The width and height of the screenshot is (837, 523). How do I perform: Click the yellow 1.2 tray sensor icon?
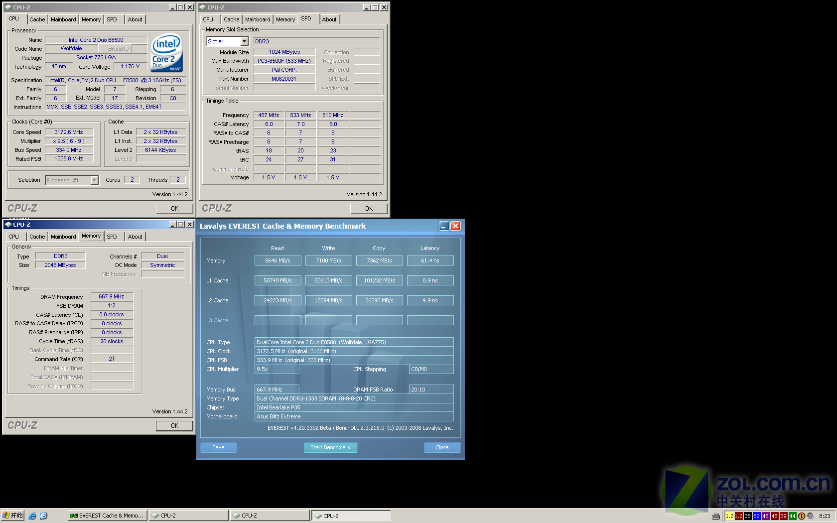click(x=729, y=516)
